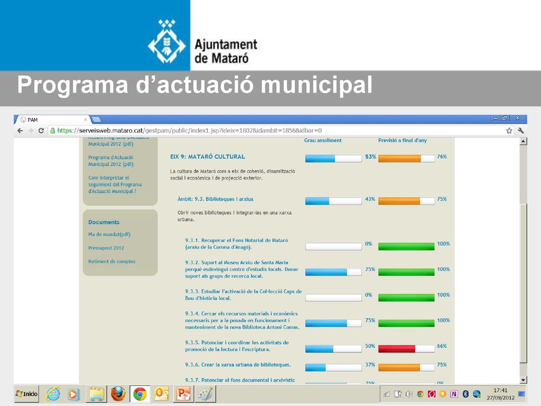541x406 pixels.
Task: Open Windows Media Player from the taskbar
Action: point(73,394)
